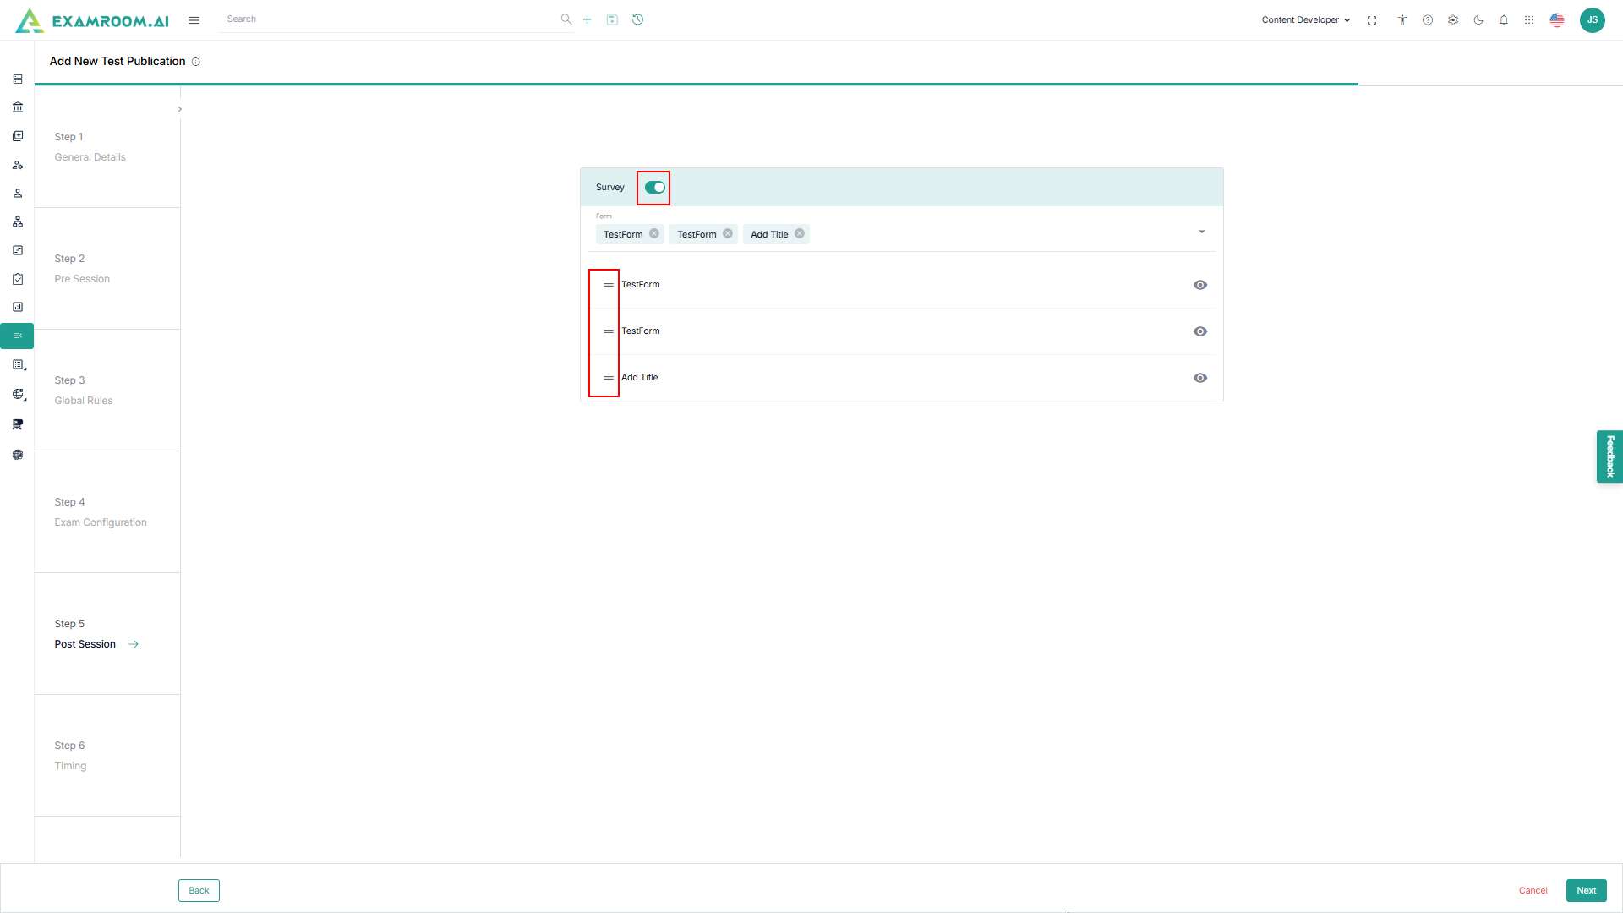Click the Next button
The image size is (1623, 913).
click(x=1586, y=890)
